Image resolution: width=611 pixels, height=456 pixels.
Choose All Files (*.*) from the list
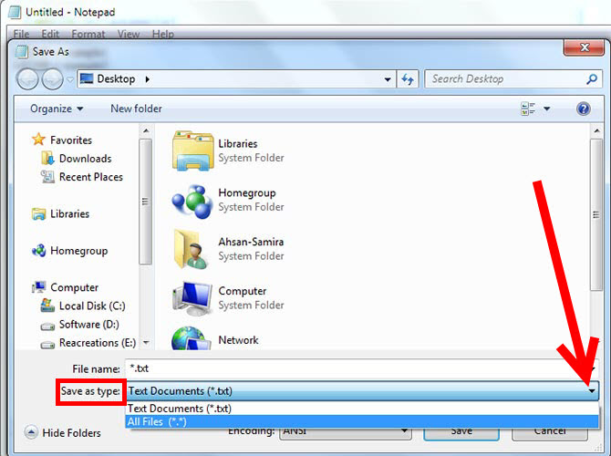click(362, 421)
